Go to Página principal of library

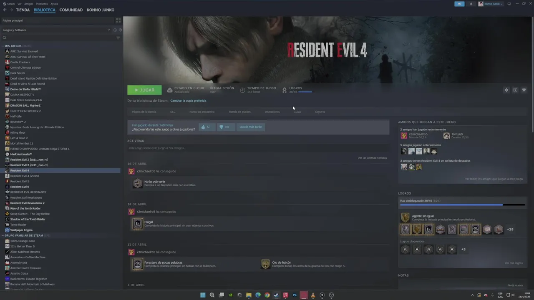point(57,20)
